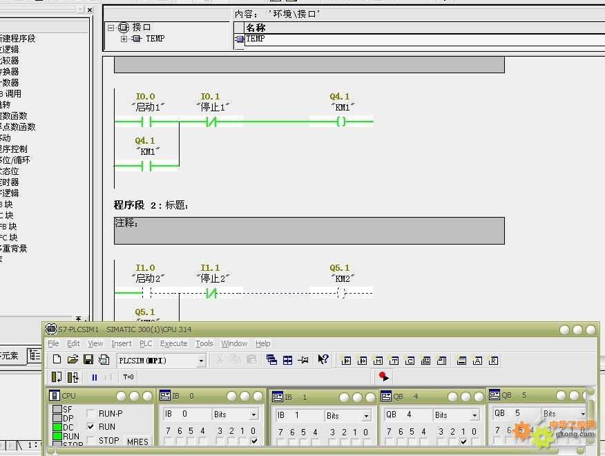
Task: Insert a counter (C) window
Action: click(x=409, y=360)
